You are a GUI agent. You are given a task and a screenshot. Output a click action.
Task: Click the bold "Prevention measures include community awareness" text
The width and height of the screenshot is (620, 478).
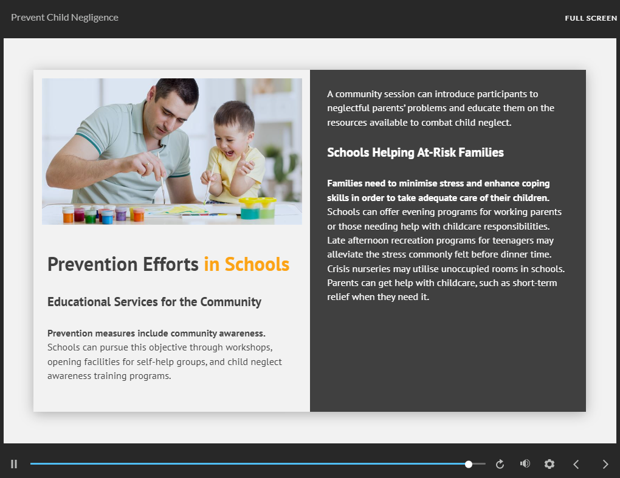pyautogui.click(x=156, y=333)
